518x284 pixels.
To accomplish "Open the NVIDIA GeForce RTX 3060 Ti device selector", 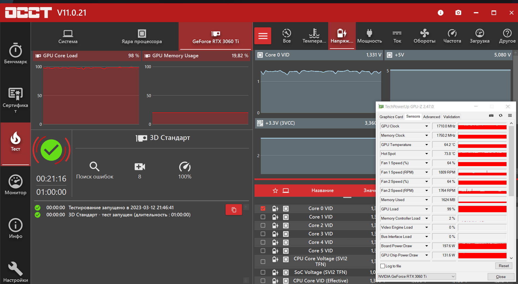I will [416, 276].
